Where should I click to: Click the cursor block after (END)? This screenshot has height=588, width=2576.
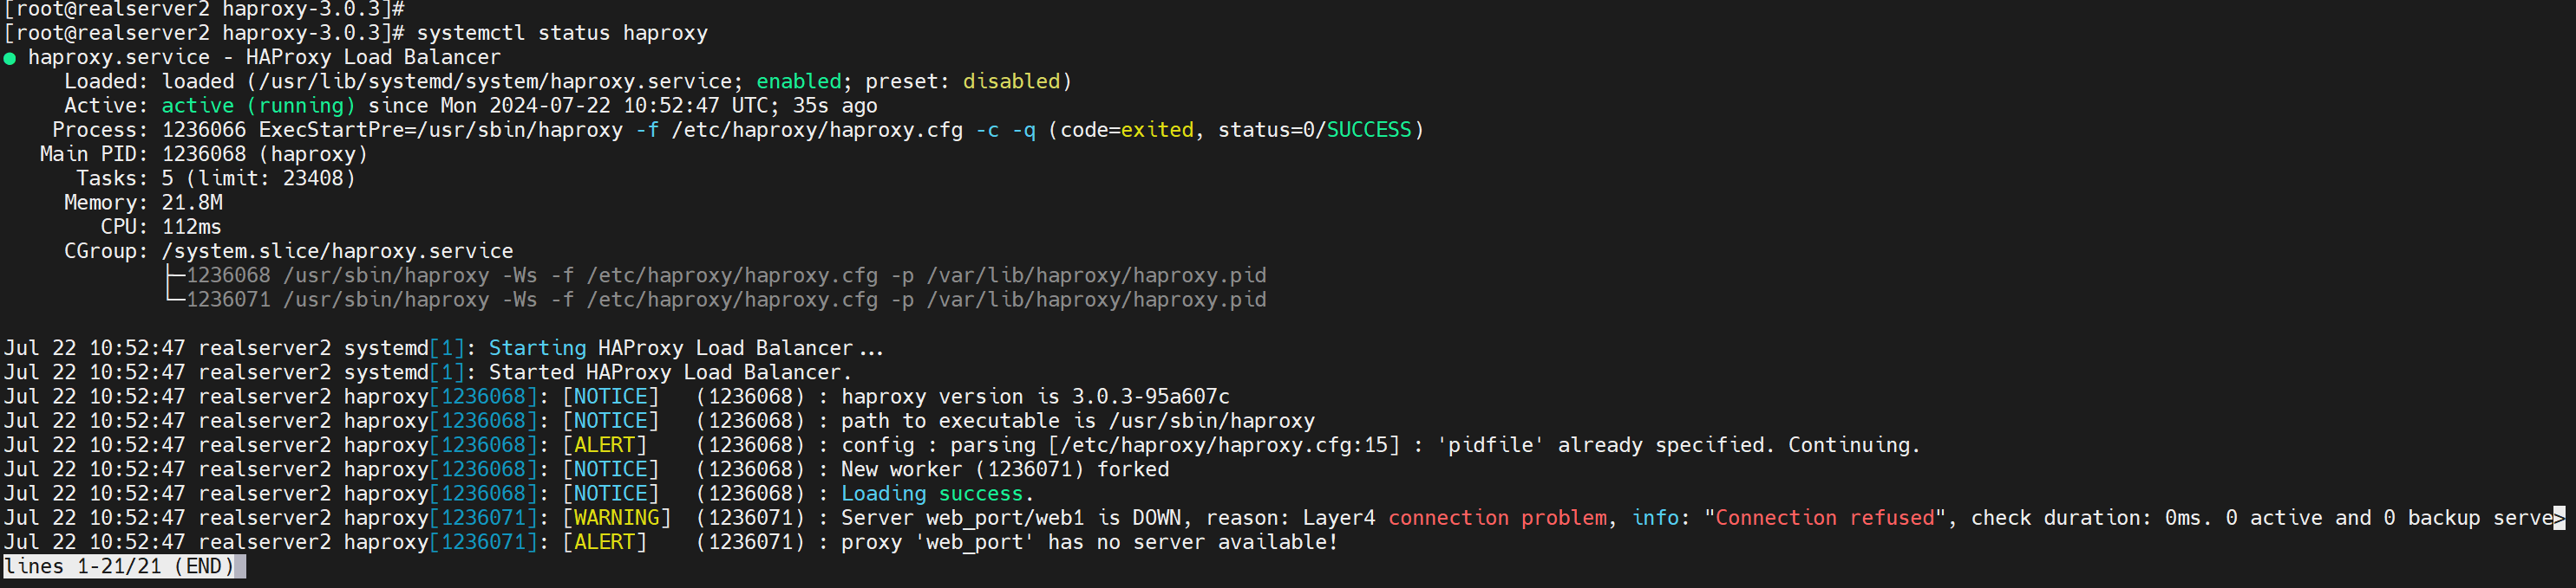click(x=241, y=567)
